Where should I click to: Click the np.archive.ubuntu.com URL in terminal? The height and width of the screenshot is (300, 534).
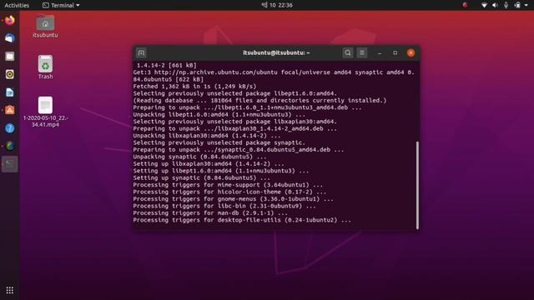pos(216,72)
